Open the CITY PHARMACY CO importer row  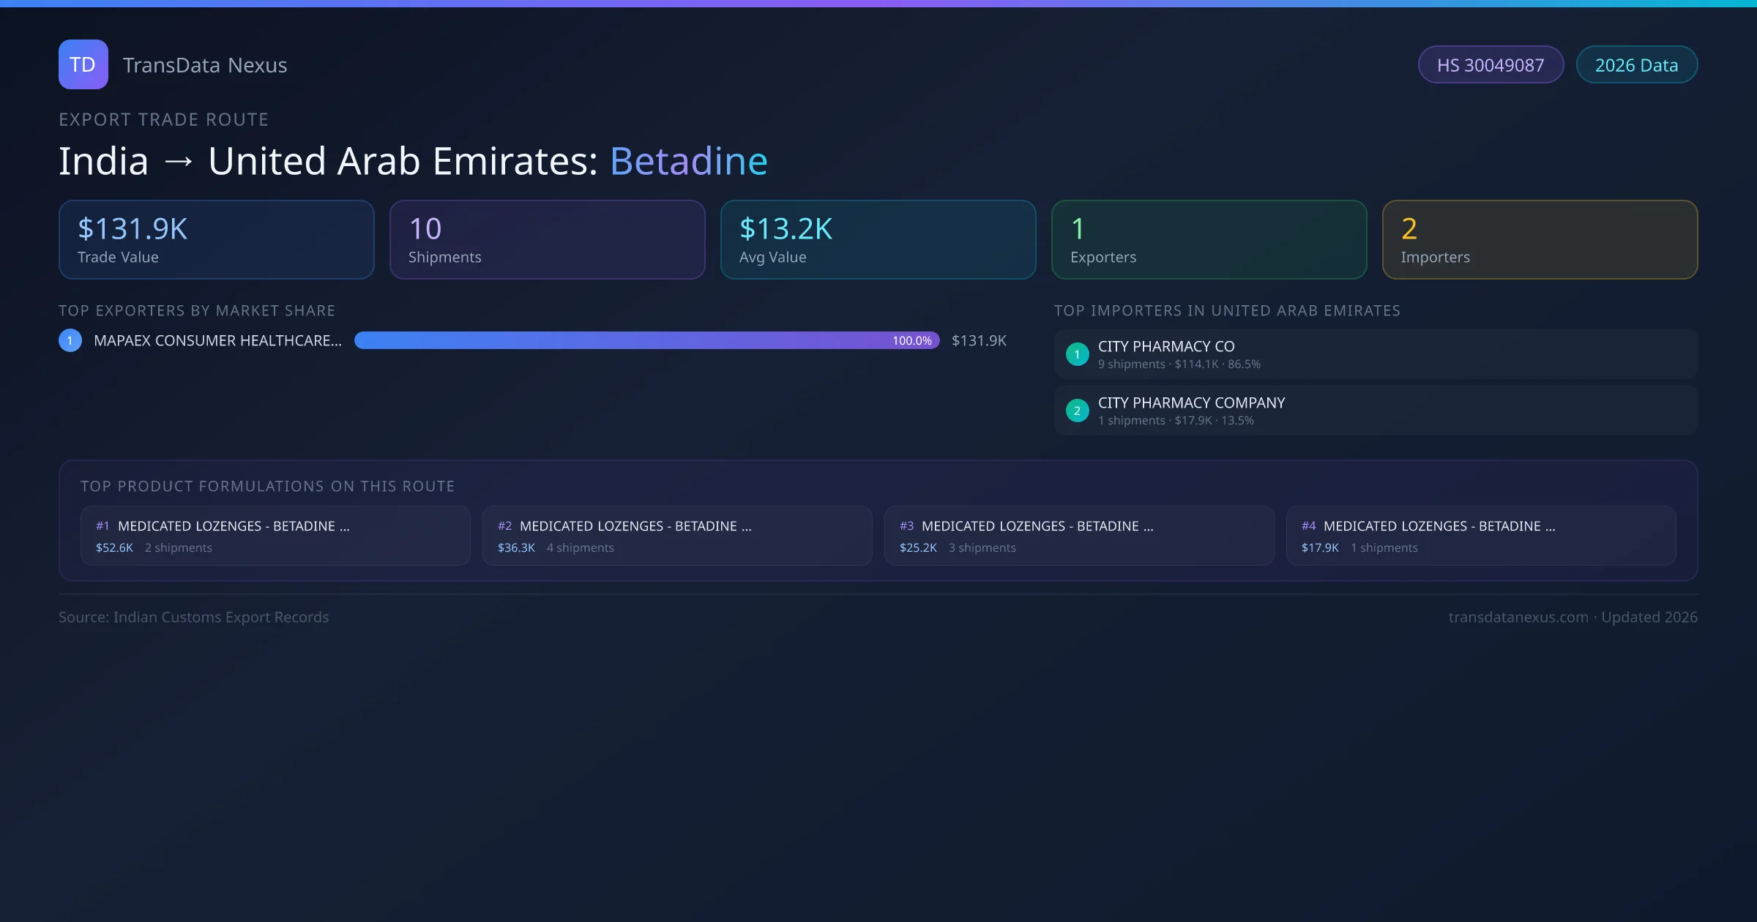[x=1376, y=354]
